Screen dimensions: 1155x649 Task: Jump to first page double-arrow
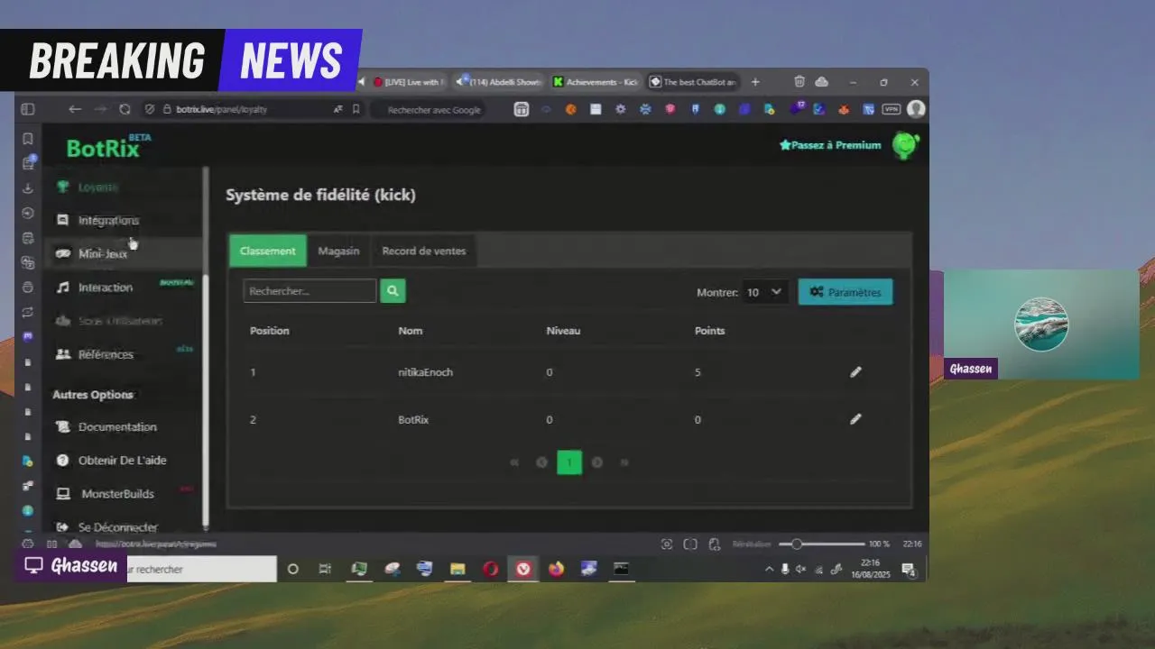(514, 462)
